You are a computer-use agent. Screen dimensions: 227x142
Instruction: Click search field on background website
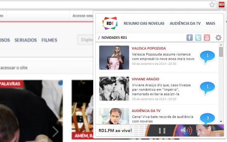[x=85, y=40]
